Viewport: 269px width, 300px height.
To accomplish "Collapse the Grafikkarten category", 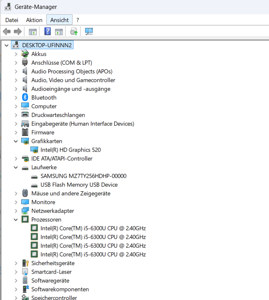I will [16, 141].
